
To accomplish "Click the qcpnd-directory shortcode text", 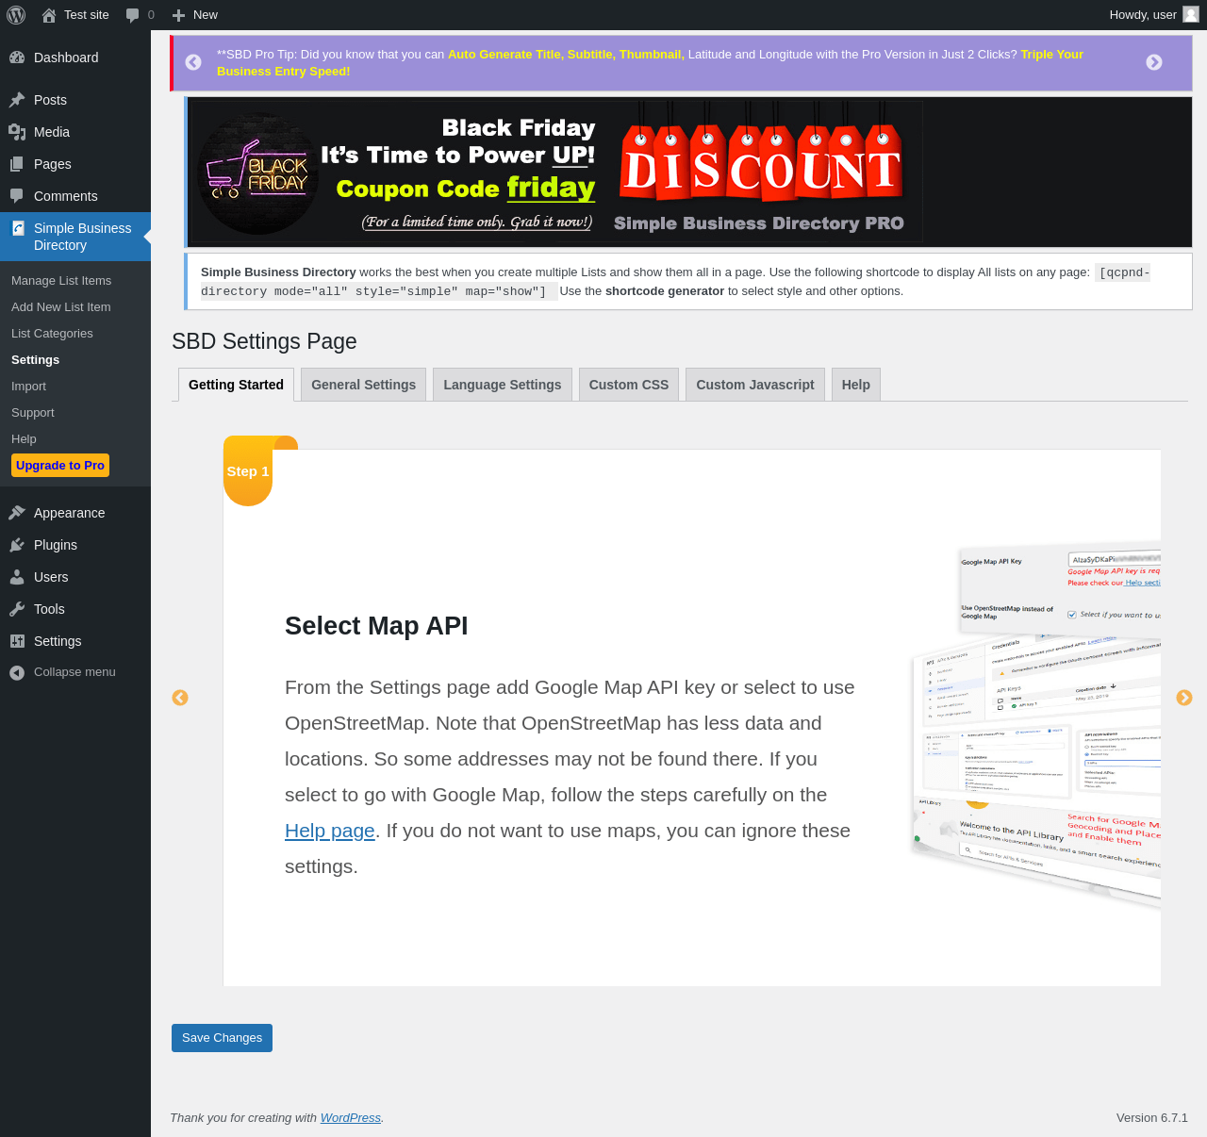I will point(675,282).
